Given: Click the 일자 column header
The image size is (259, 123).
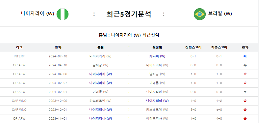Looking at the screenshot, I should [x=58, y=47].
